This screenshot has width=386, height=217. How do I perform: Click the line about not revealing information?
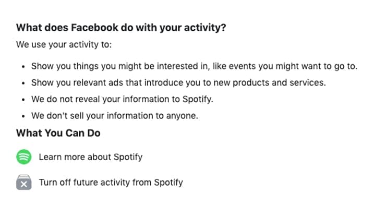point(123,99)
